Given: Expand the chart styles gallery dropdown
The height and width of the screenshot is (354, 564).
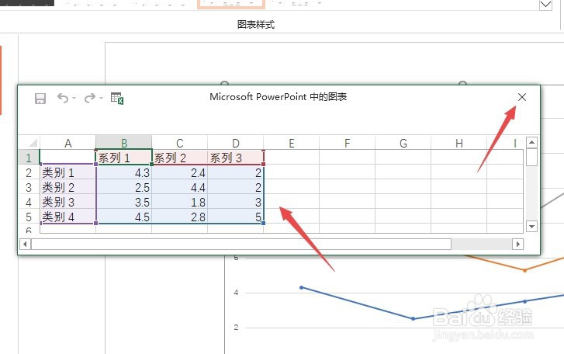Looking at the screenshot, I should 545,5.
